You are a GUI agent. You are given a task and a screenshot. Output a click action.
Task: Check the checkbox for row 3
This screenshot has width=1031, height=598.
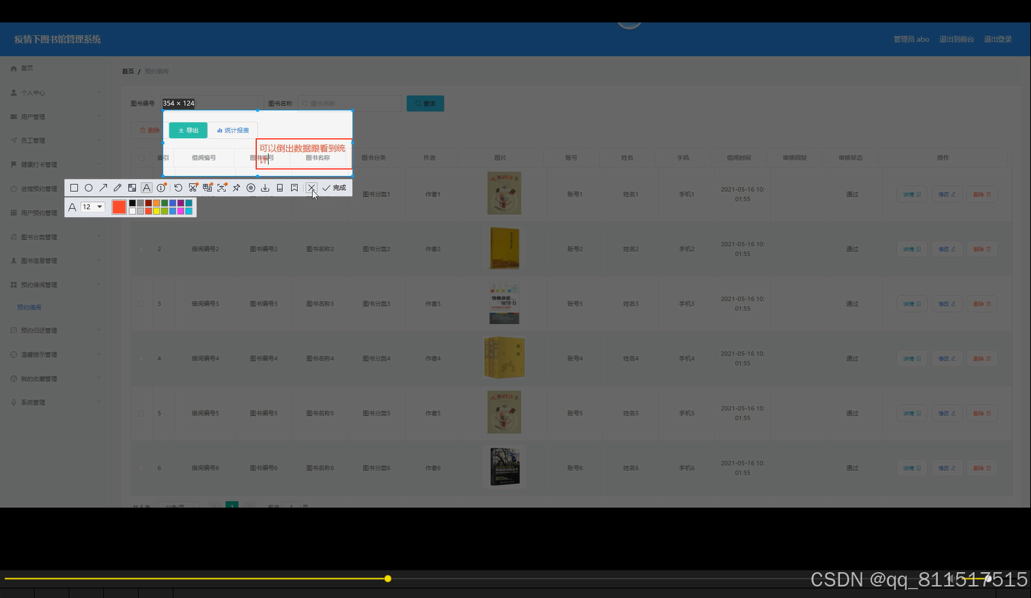141,304
